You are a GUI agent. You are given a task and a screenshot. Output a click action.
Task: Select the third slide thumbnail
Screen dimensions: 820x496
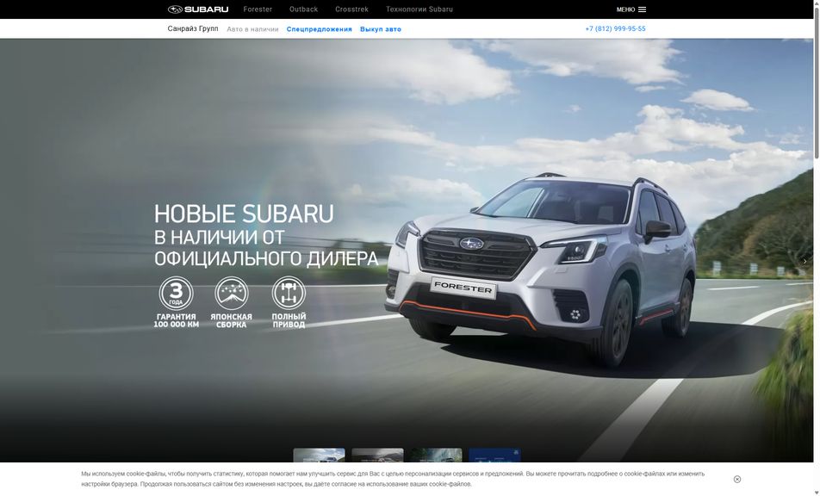click(436, 456)
